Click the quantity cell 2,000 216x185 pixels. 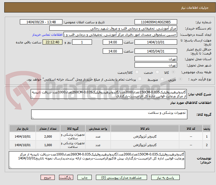click(48, 136)
